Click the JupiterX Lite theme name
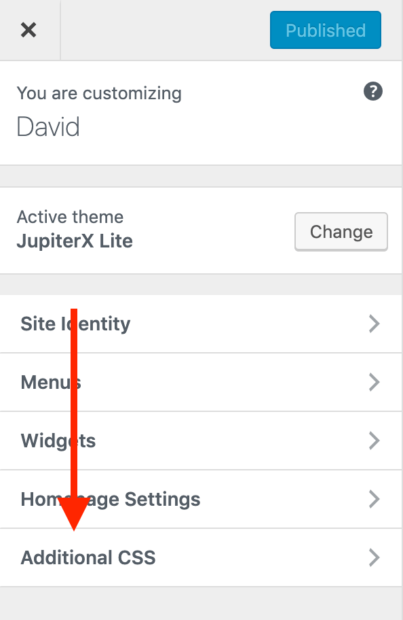The width and height of the screenshot is (403, 620). pos(75,241)
